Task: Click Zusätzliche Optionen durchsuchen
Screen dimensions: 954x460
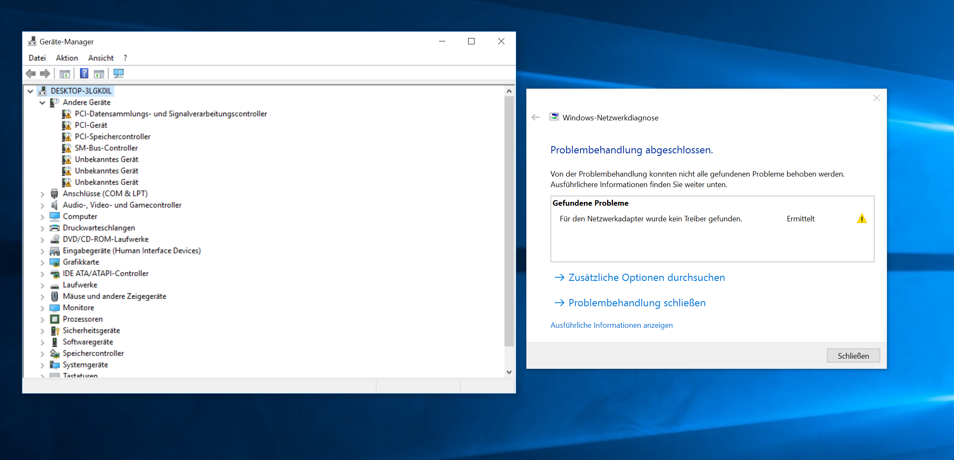Action: coord(646,278)
